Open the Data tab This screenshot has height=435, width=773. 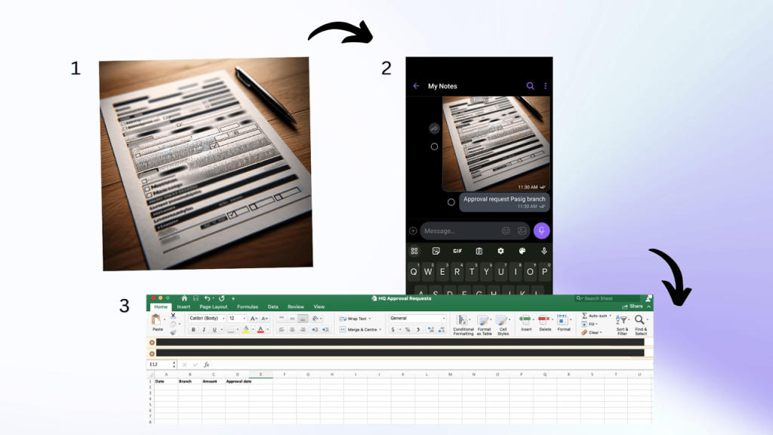point(273,307)
